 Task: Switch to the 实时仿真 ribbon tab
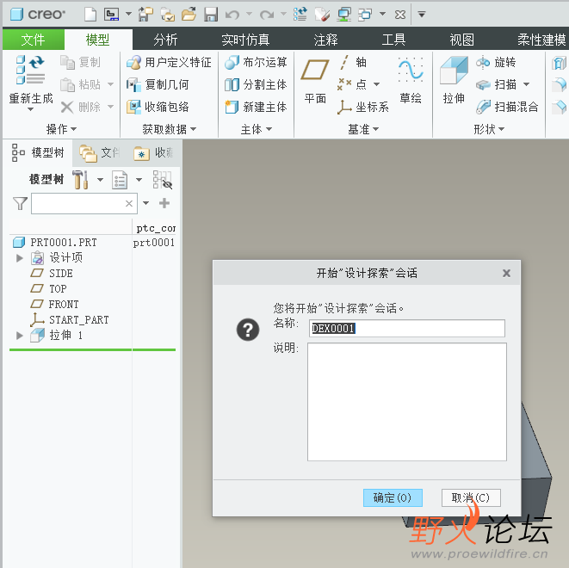pyautogui.click(x=245, y=40)
